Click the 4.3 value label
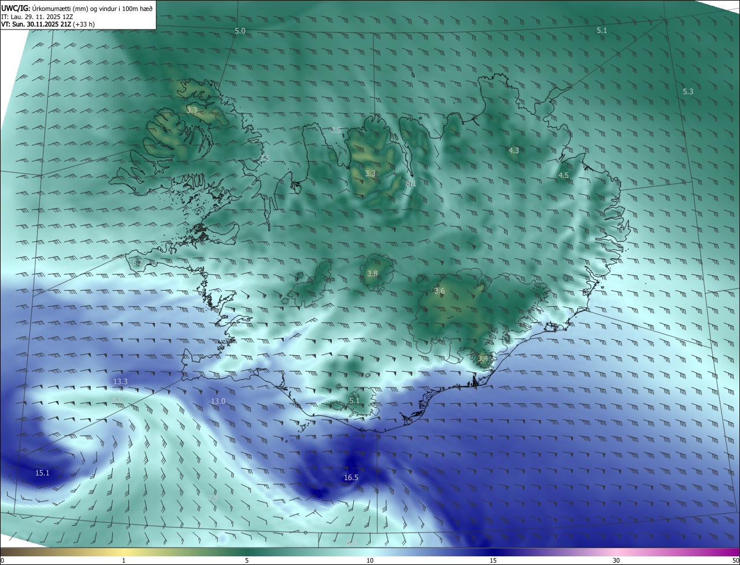Image resolution: width=740 pixels, height=565 pixels. click(x=513, y=150)
